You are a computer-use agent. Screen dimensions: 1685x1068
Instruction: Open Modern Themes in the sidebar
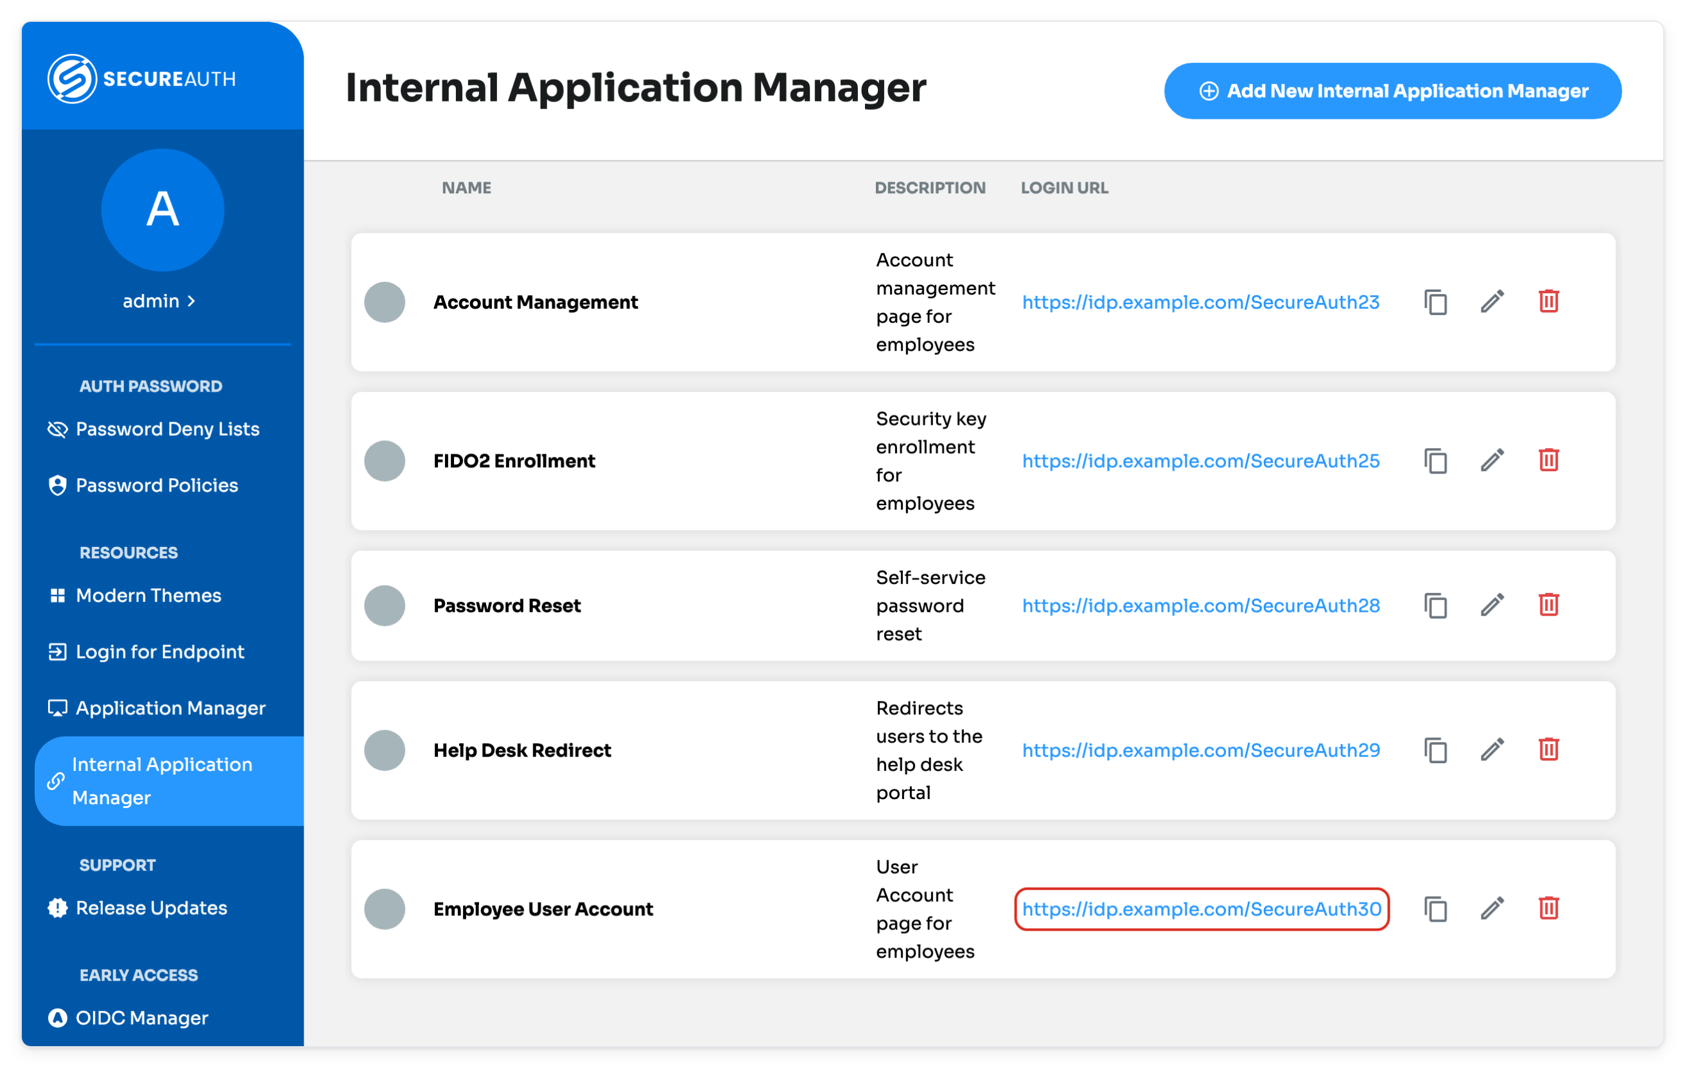(135, 596)
